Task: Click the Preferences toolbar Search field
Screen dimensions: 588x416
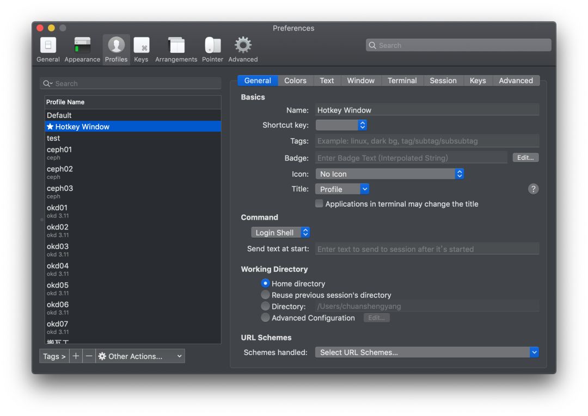Action: (458, 45)
